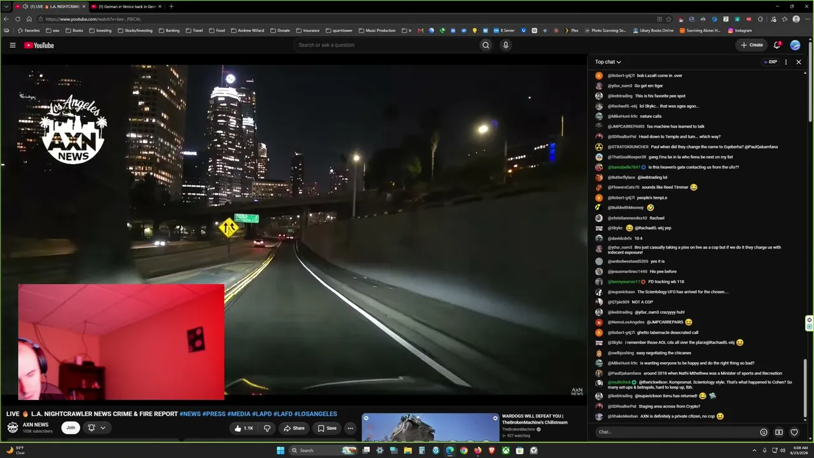The height and width of the screenshot is (458, 814).
Task: Close the live chat panel
Action: (799, 62)
